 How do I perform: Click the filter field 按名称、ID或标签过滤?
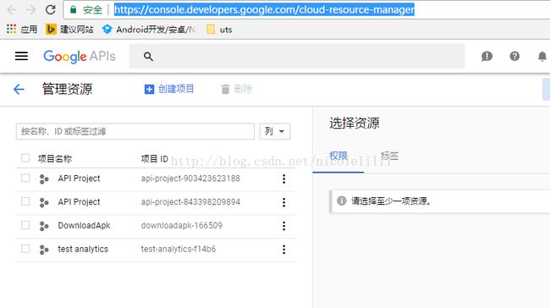pos(135,131)
